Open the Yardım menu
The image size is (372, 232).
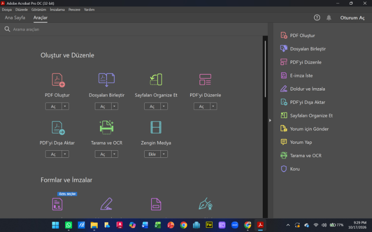[x=89, y=10]
